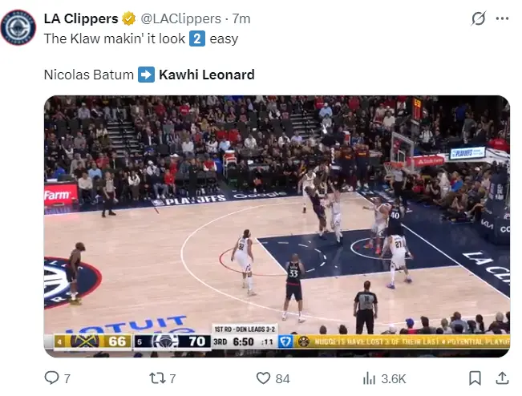
Task: Click the number 2 emoji in post
Action: pyautogui.click(x=197, y=38)
